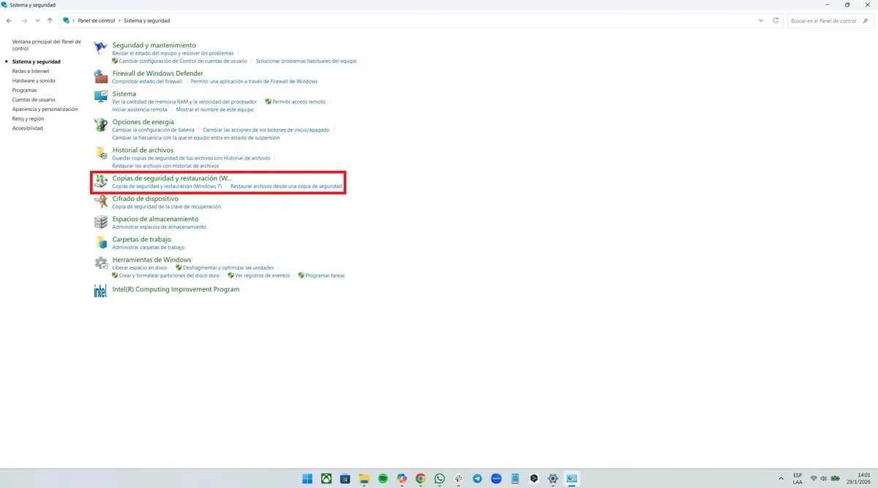Screen dimensions: 878x488
Task: Click the Copias de seguridad y restauración icon
Action: (x=101, y=181)
